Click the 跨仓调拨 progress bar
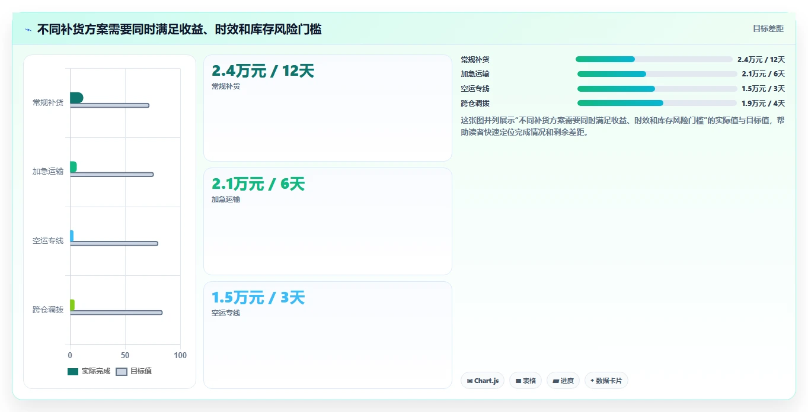This screenshot has width=808, height=412. pos(657,103)
